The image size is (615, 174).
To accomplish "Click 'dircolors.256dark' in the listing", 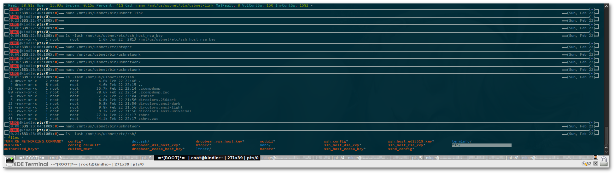I will click(157, 100).
